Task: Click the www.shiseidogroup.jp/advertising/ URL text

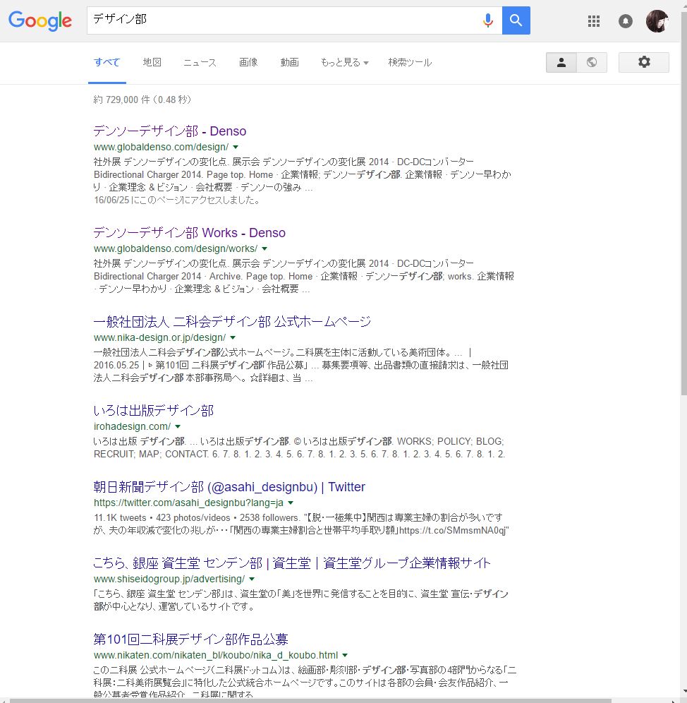Action: click(169, 579)
